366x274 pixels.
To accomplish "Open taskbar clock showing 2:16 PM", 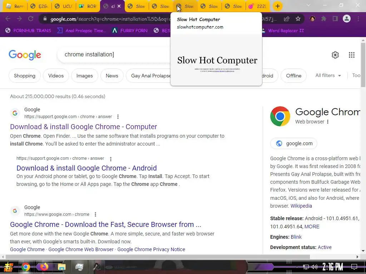I will 333,267.
